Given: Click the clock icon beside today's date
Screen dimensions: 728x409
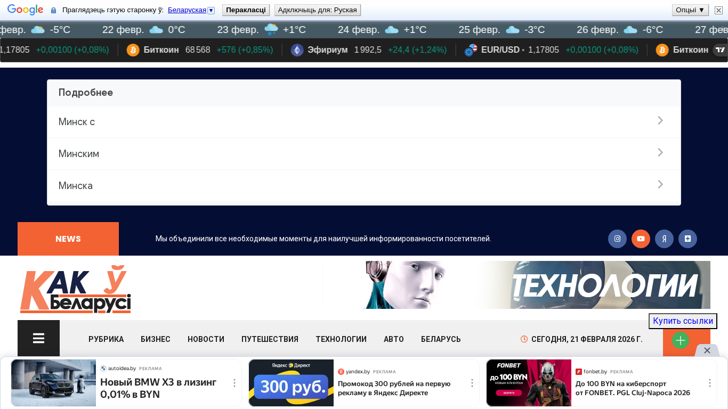Looking at the screenshot, I should 524,339.
